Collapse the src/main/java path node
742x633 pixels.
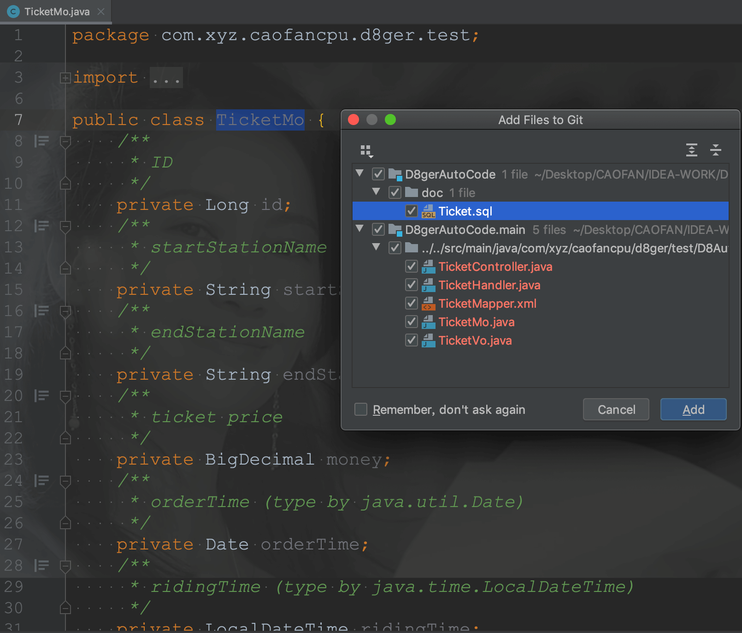pyautogui.click(x=377, y=247)
